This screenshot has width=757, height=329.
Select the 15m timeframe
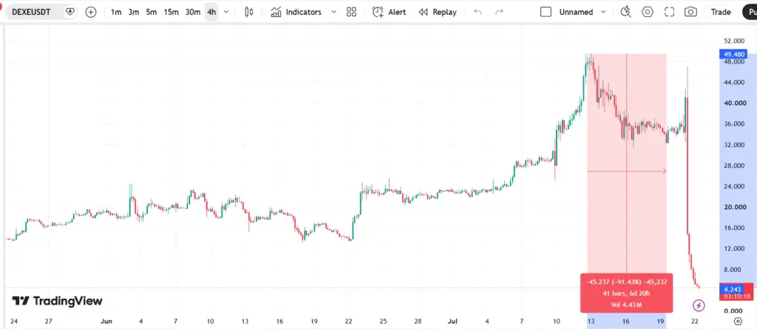click(x=171, y=12)
